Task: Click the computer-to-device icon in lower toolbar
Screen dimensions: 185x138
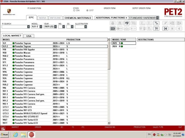Action: (142, 29)
